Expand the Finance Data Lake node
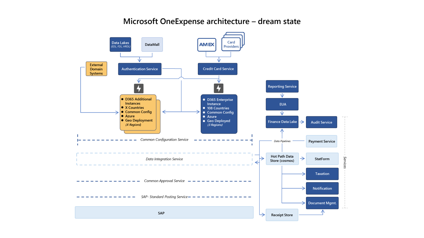 [x=282, y=122]
